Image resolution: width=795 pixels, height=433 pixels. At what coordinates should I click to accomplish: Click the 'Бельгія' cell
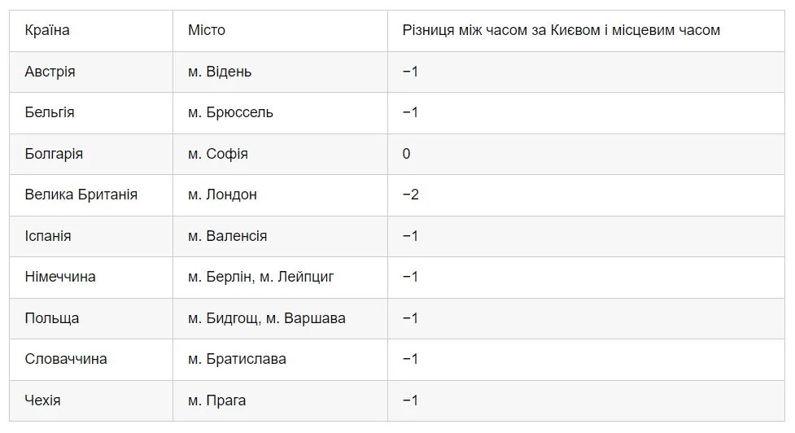(50, 112)
